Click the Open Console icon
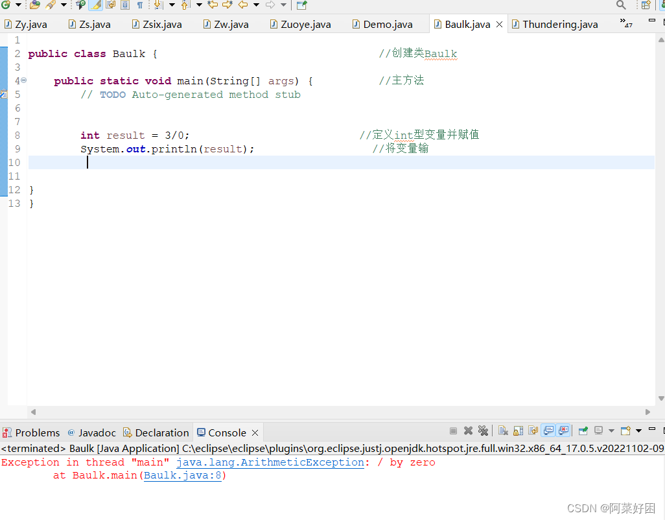The height and width of the screenshot is (520, 665). 625,431
